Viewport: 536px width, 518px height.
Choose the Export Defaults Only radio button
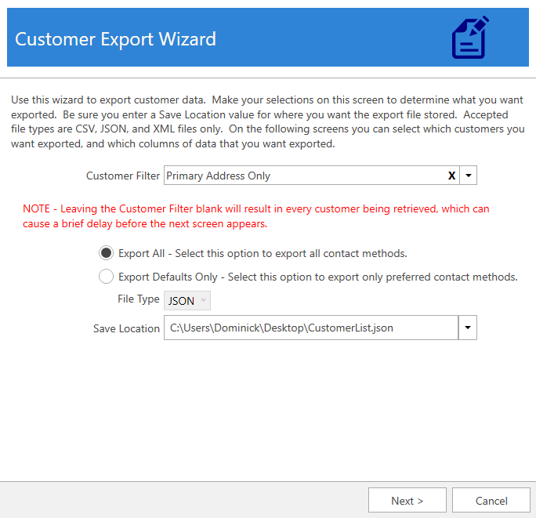[106, 277]
